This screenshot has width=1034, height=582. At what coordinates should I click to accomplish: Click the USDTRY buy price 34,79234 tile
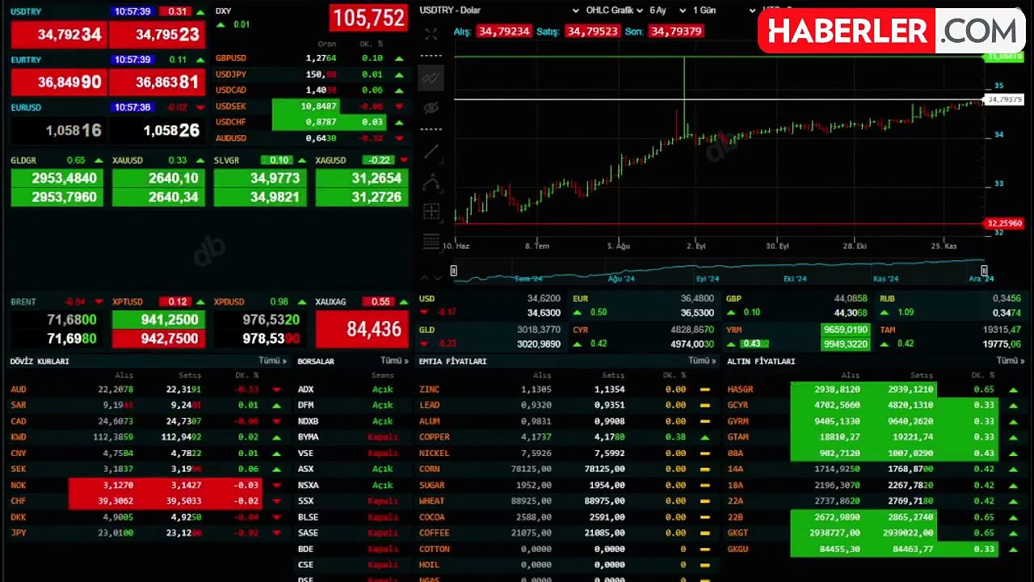59,35
